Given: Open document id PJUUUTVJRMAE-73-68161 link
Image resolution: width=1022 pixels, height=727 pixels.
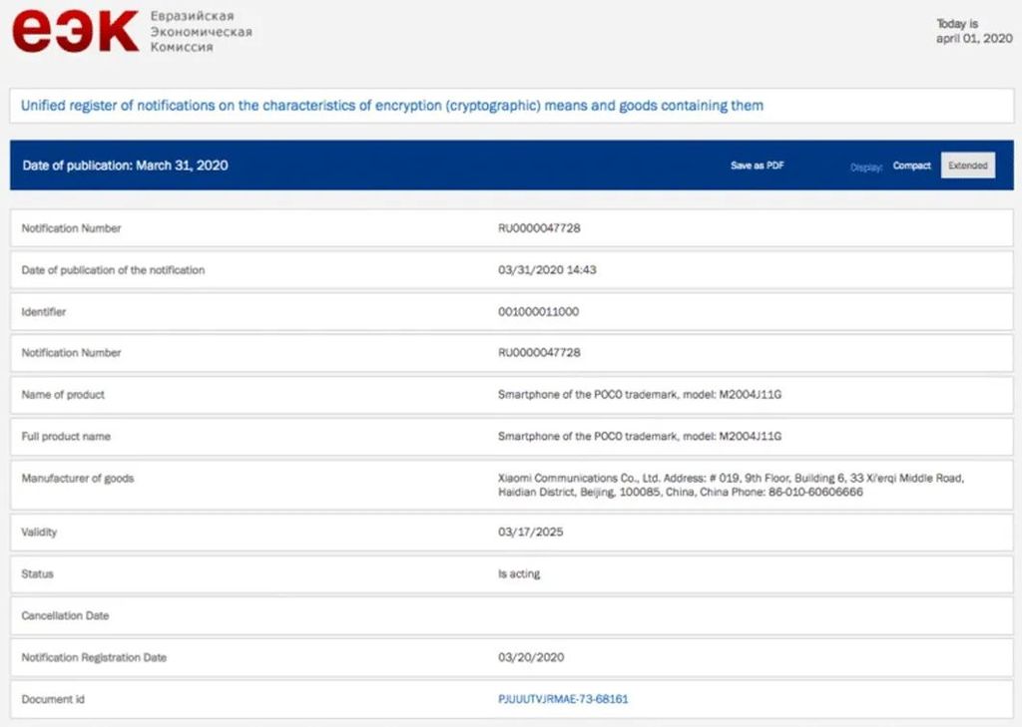Looking at the screenshot, I should click(x=563, y=699).
